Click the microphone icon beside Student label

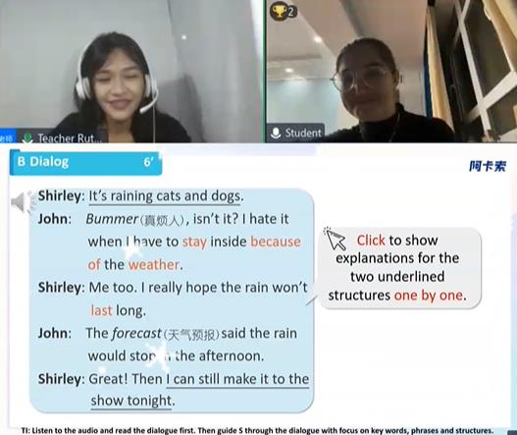click(276, 133)
